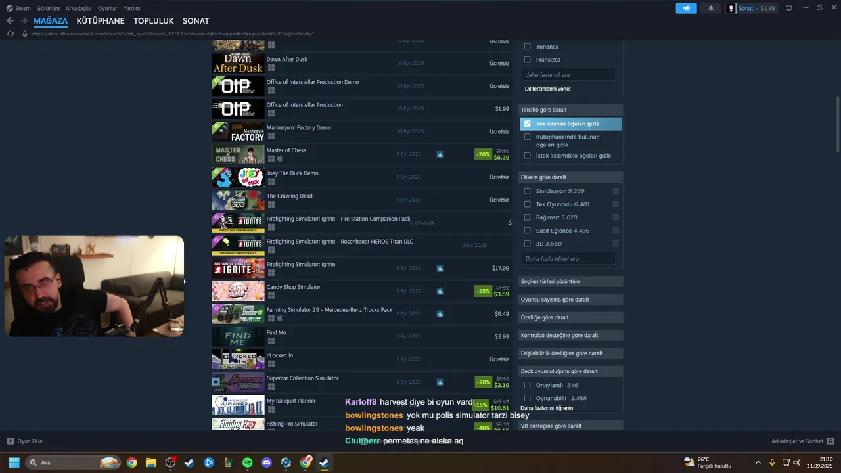Switch to Big Picture mode icon

coord(789,8)
